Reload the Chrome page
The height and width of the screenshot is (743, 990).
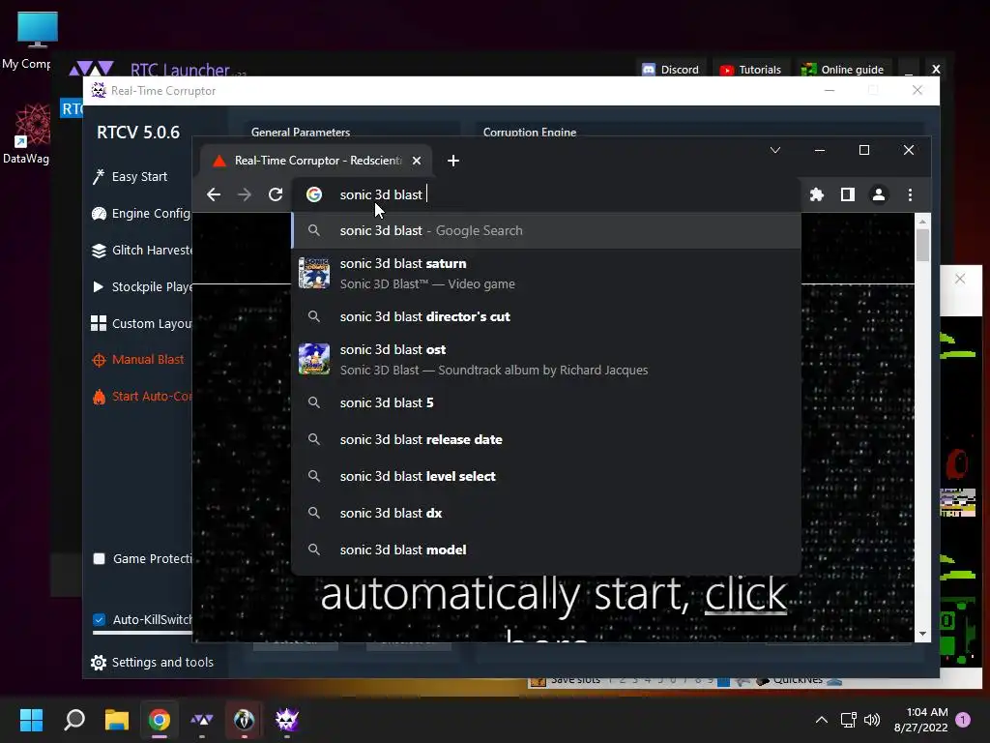point(276,194)
